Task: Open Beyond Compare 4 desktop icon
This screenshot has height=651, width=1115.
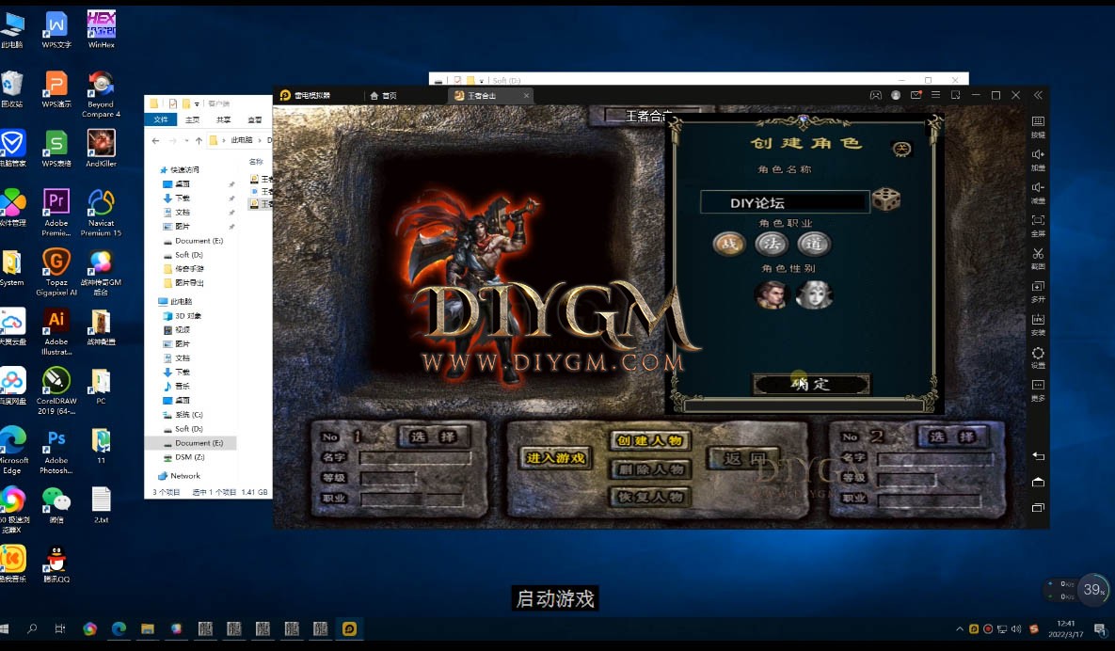Action: tap(101, 94)
